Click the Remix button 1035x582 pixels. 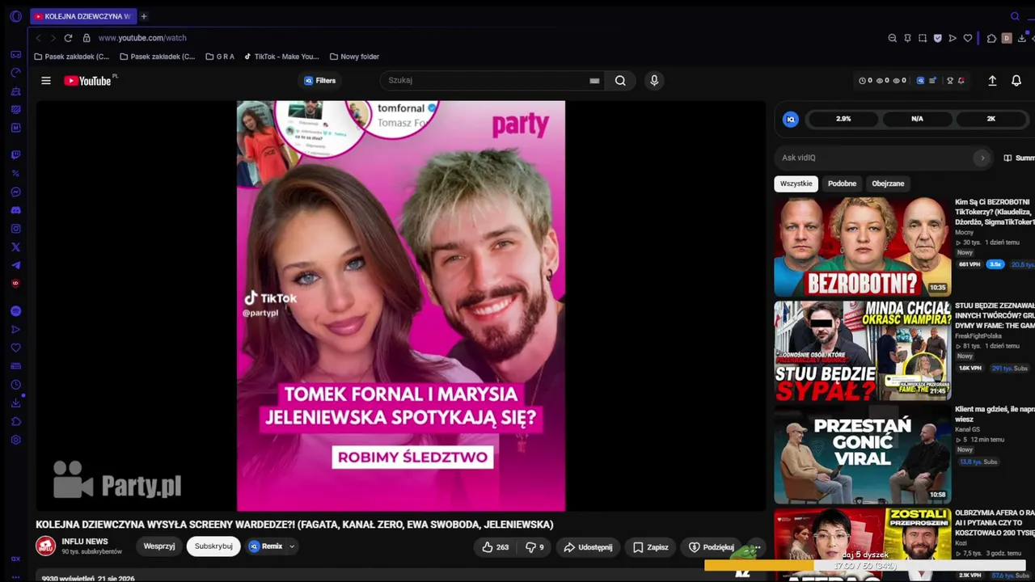[x=266, y=546]
